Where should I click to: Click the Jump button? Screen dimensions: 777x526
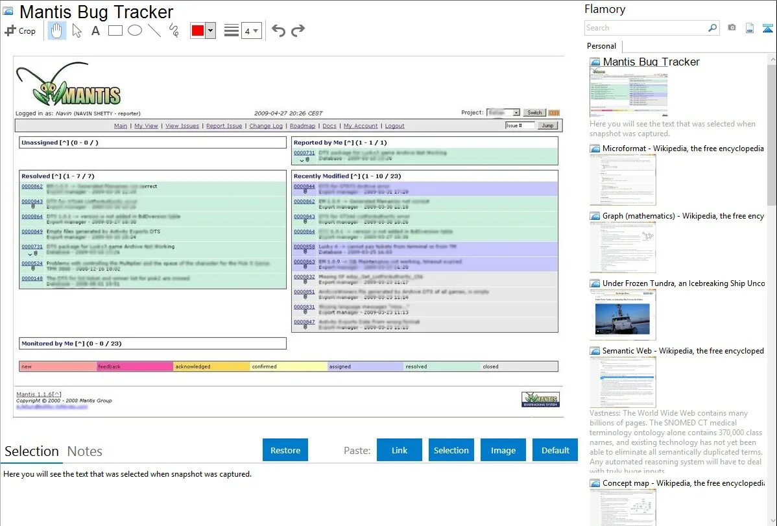pos(547,125)
